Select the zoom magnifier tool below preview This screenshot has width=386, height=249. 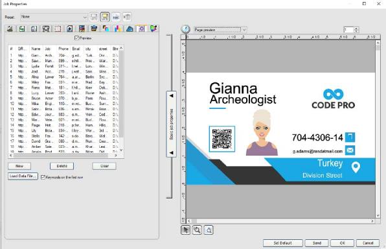[x=197, y=230]
